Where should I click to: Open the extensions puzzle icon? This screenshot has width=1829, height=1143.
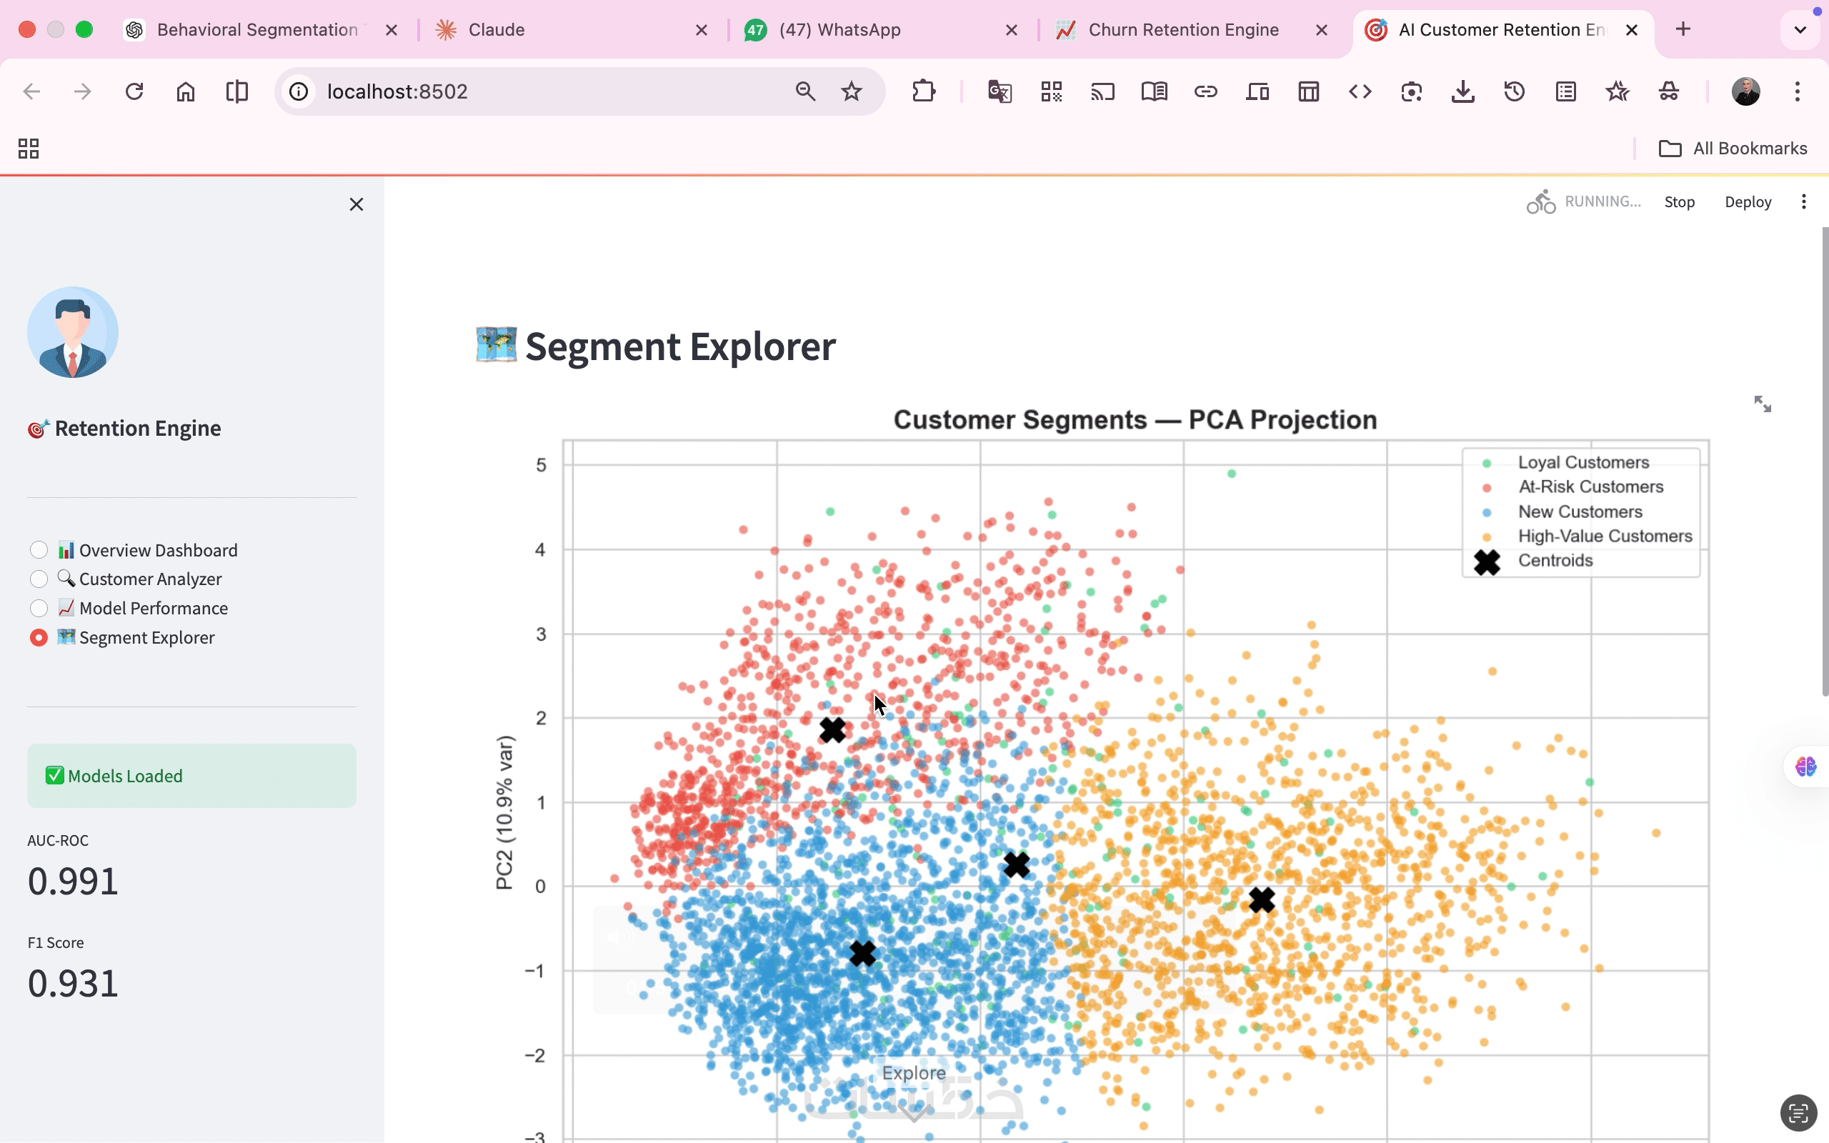[923, 92]
